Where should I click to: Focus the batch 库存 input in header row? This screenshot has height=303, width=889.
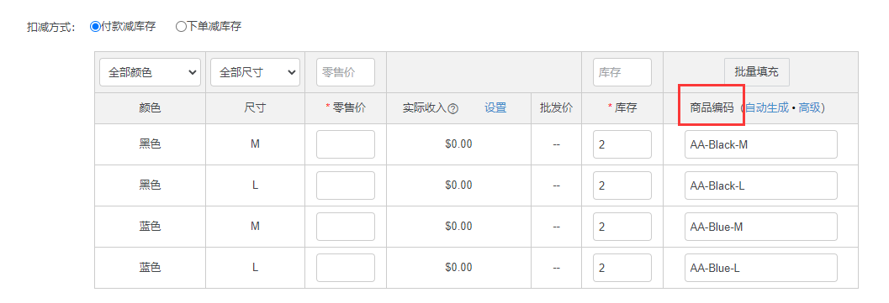pyautogui.click(x=622, y=72)
